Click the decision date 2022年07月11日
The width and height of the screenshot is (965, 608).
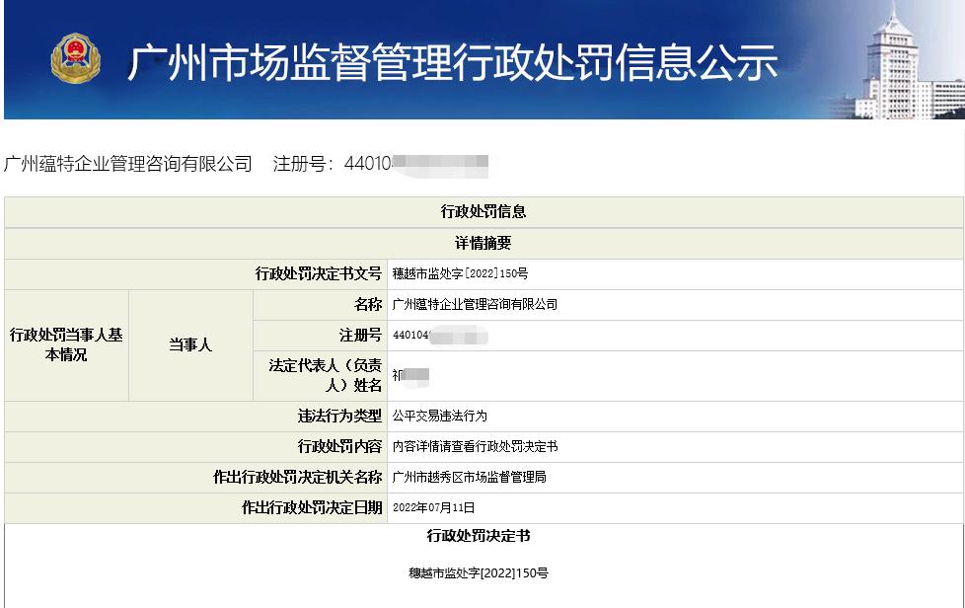pyautogui.click(x=433, y=507)
